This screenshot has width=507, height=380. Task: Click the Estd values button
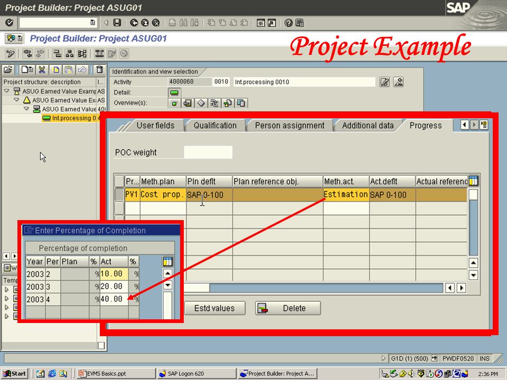(x=215, y=308)
